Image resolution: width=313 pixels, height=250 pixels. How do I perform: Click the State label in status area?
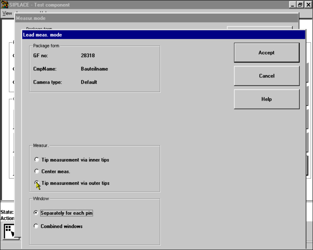[7, 212]
